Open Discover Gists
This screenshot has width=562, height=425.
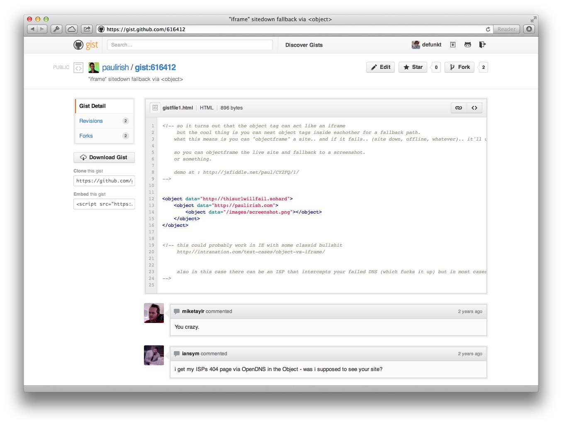tap(304, 45)
